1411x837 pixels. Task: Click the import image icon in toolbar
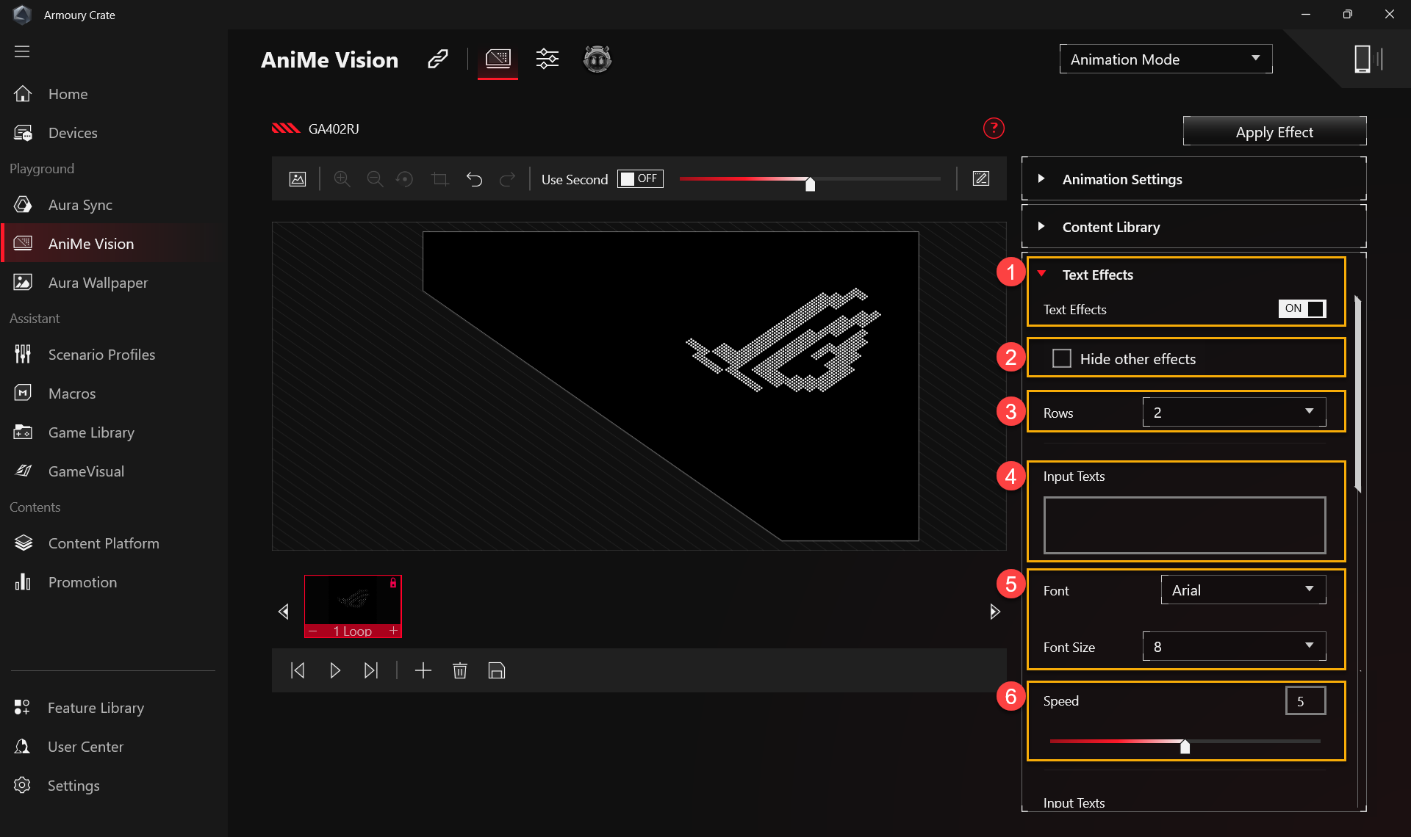point(298,179)
